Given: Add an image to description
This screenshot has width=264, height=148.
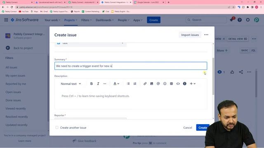Looking at the screenshot, I should point(151,83).
